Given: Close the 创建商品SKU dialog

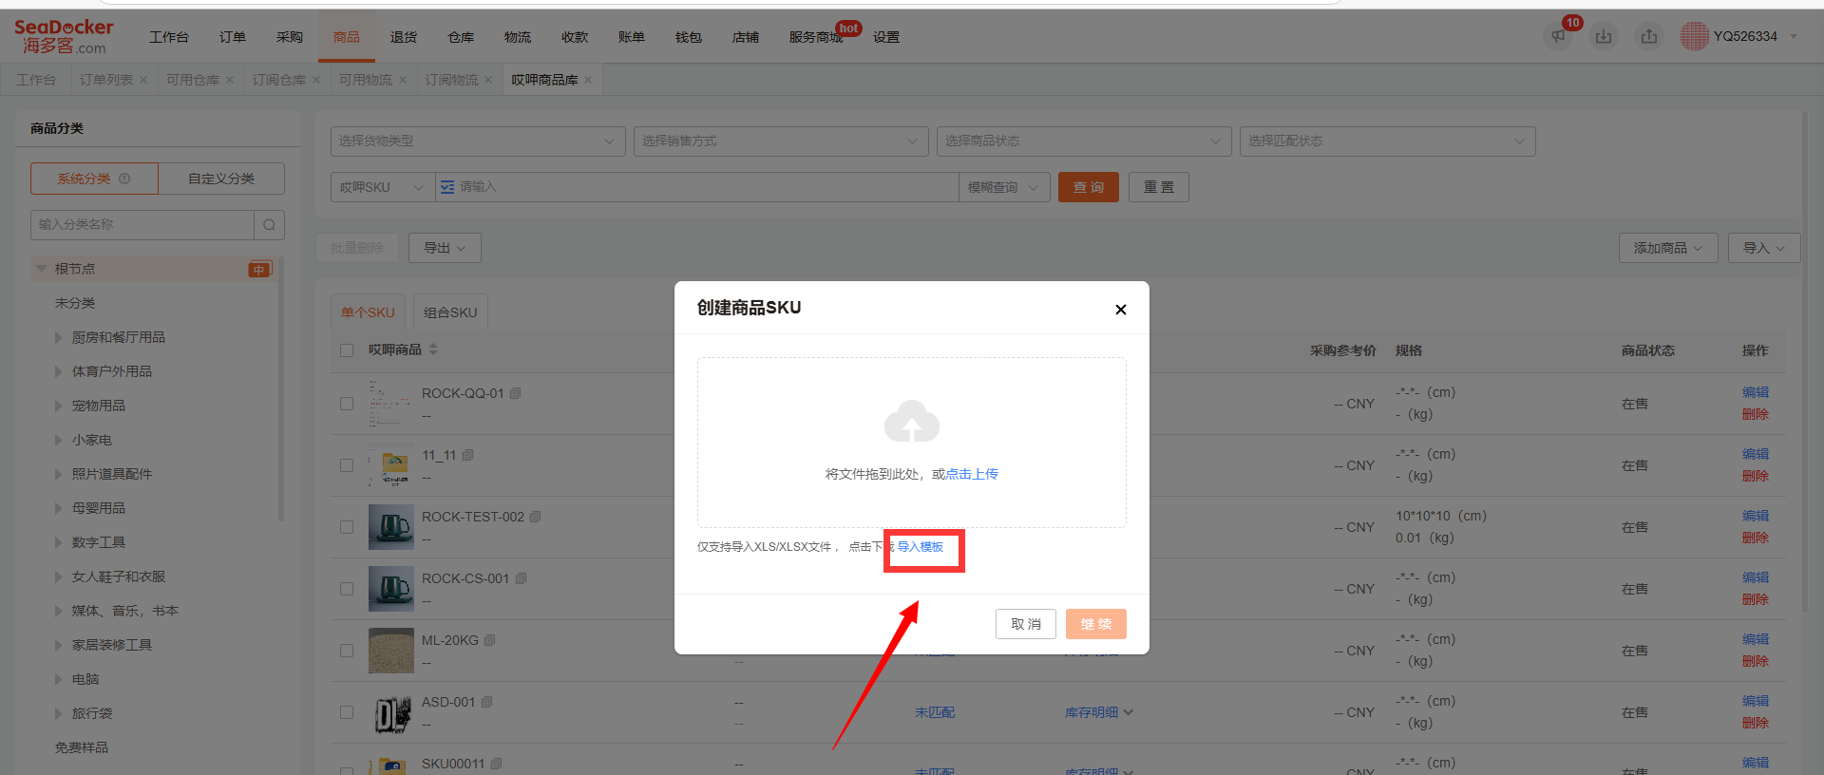Looking at the screenshot, I should tap(1121, 310).
